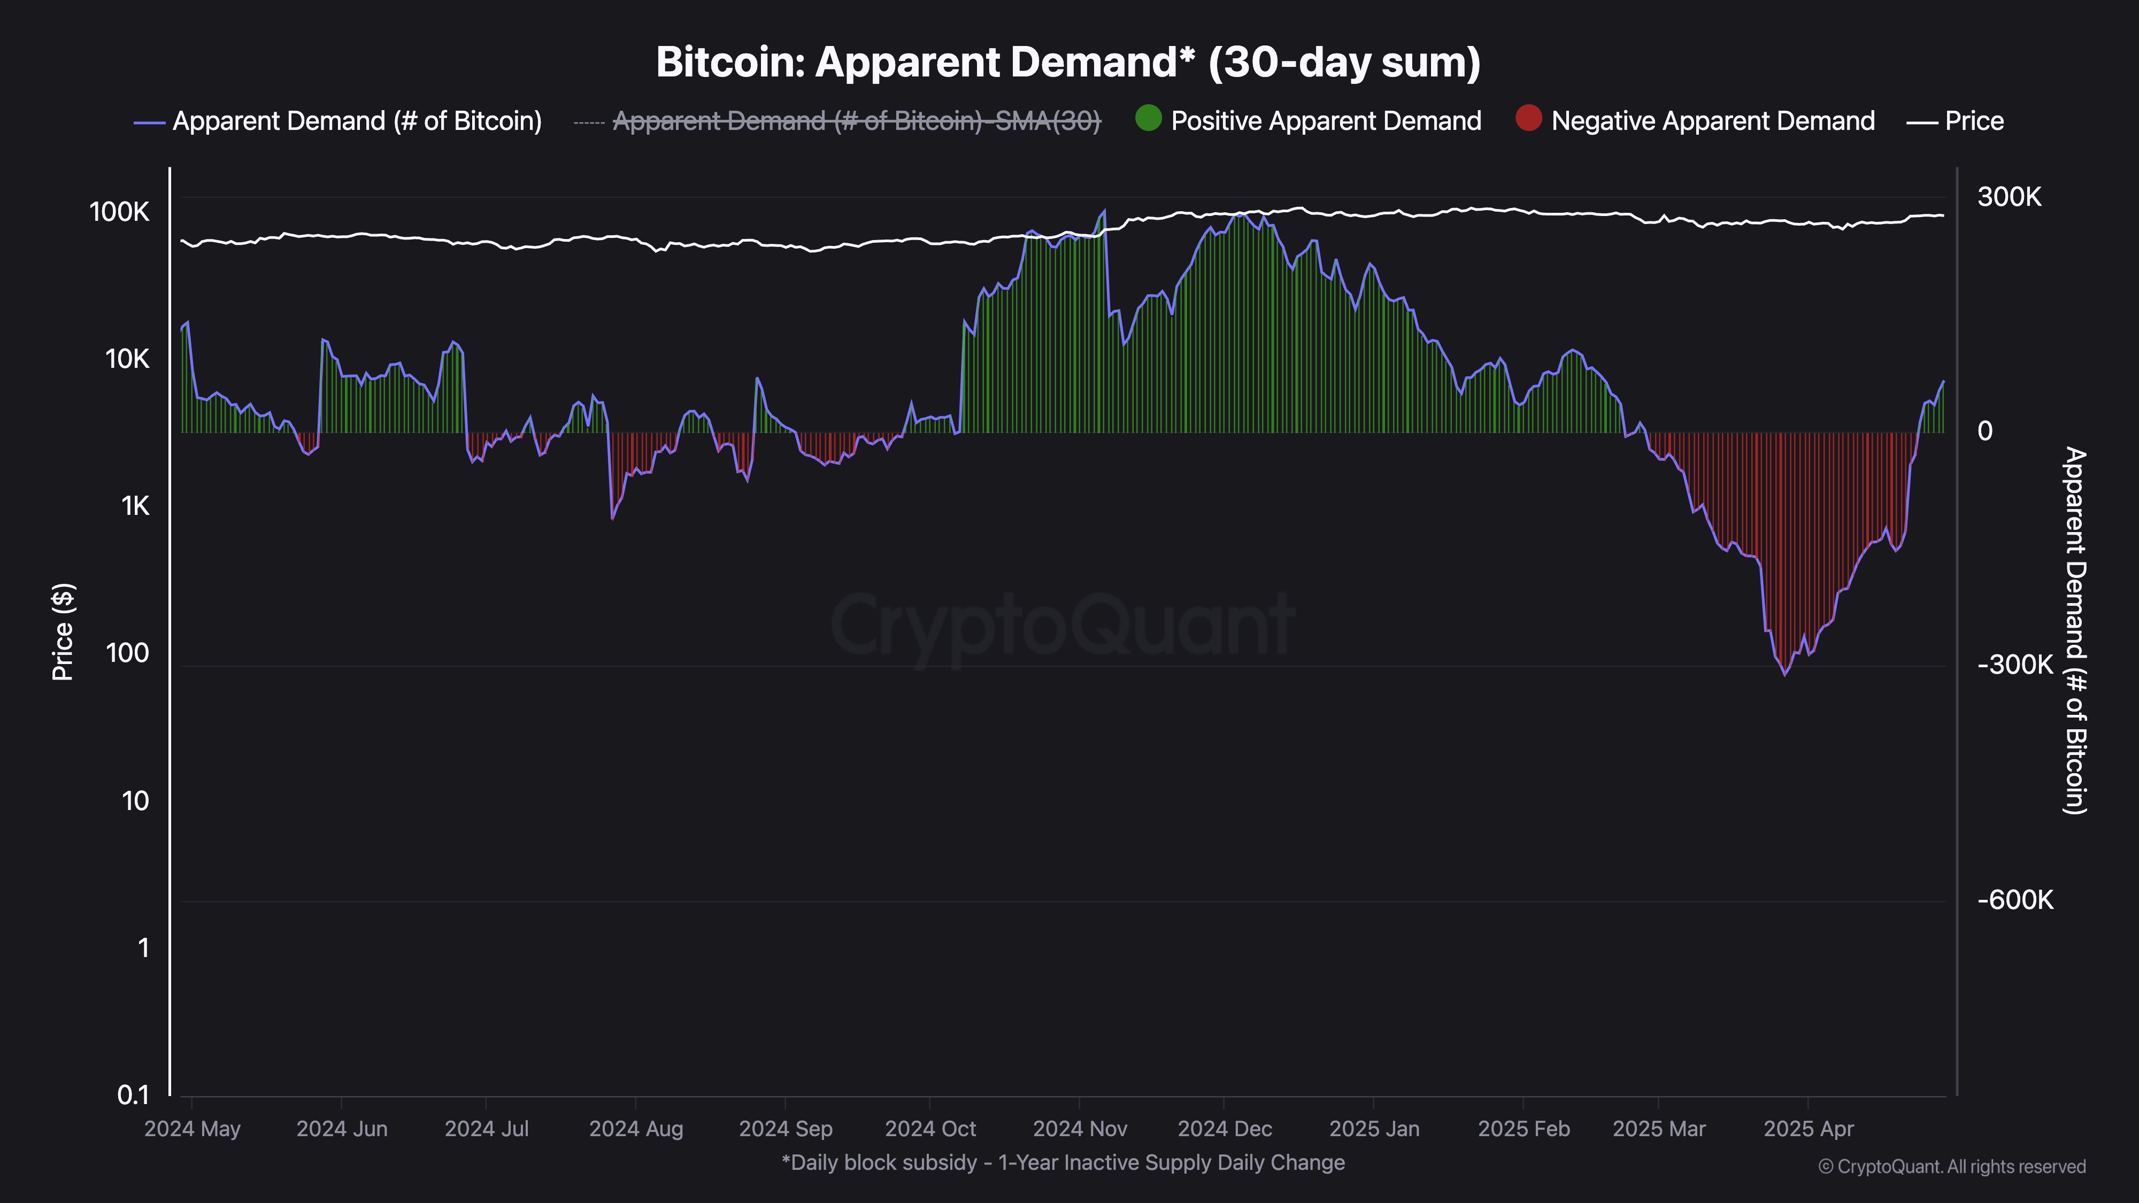Click the 2024 Aug x-axis label
Image resolution: width=2139 pixels, height=1203 pixels.
[636, 1128]
